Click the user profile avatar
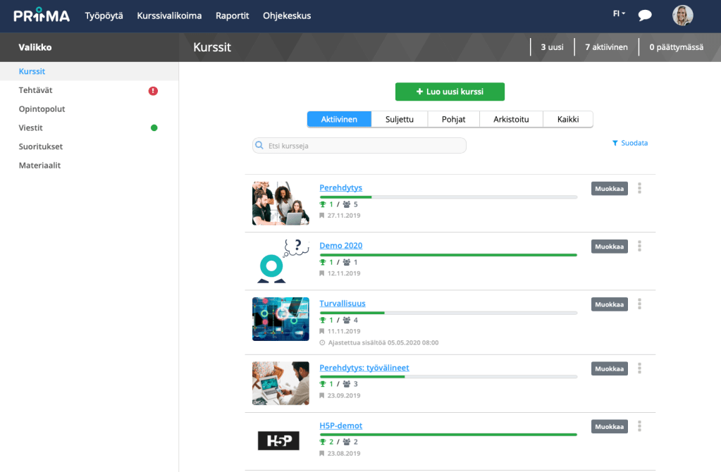The height and width of the screenshot is (472, 721). [682, 15]
